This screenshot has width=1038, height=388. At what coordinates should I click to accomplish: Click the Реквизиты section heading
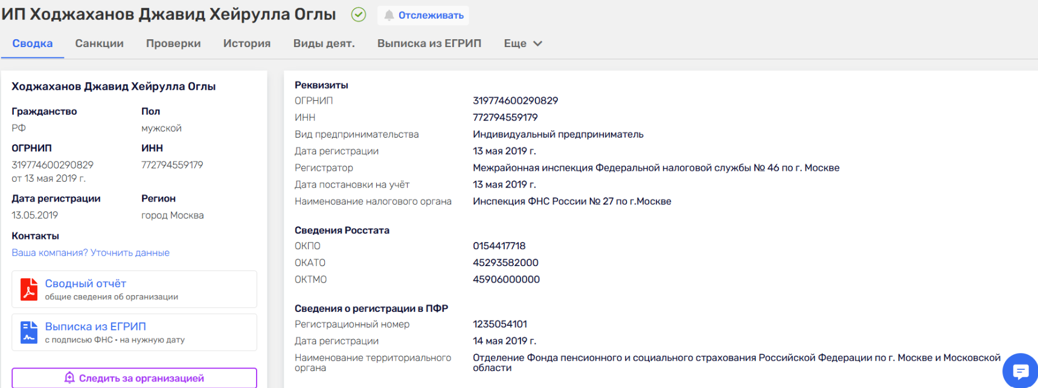pos(321,85)
